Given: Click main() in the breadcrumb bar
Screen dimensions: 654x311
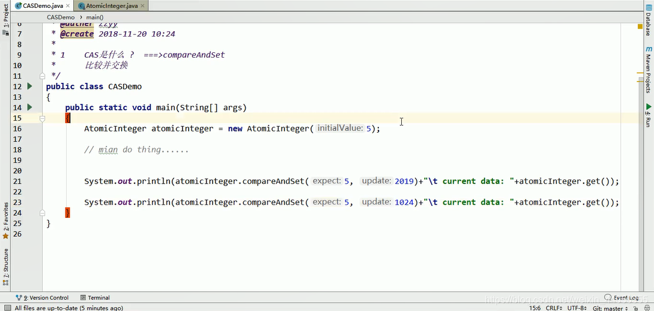Looking at the screenshot, I should [x=95, y=17].
